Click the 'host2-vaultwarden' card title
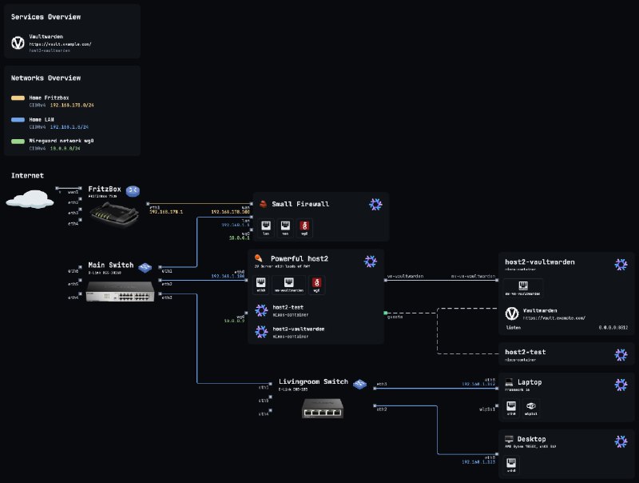 pyautogui.click(x=540, y=262)
